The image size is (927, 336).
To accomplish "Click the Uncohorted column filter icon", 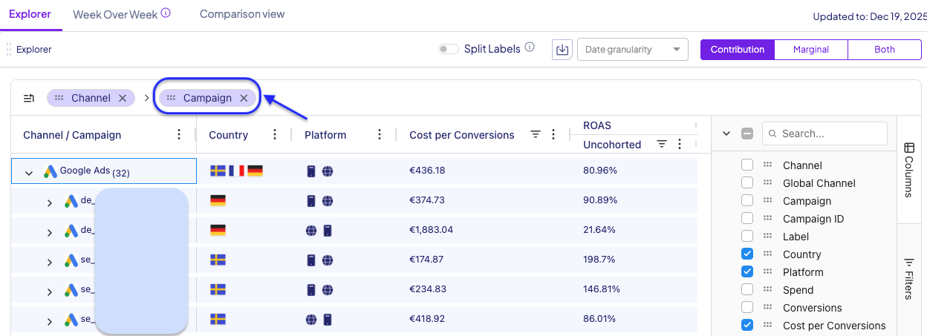I will [x=662, y=144].
